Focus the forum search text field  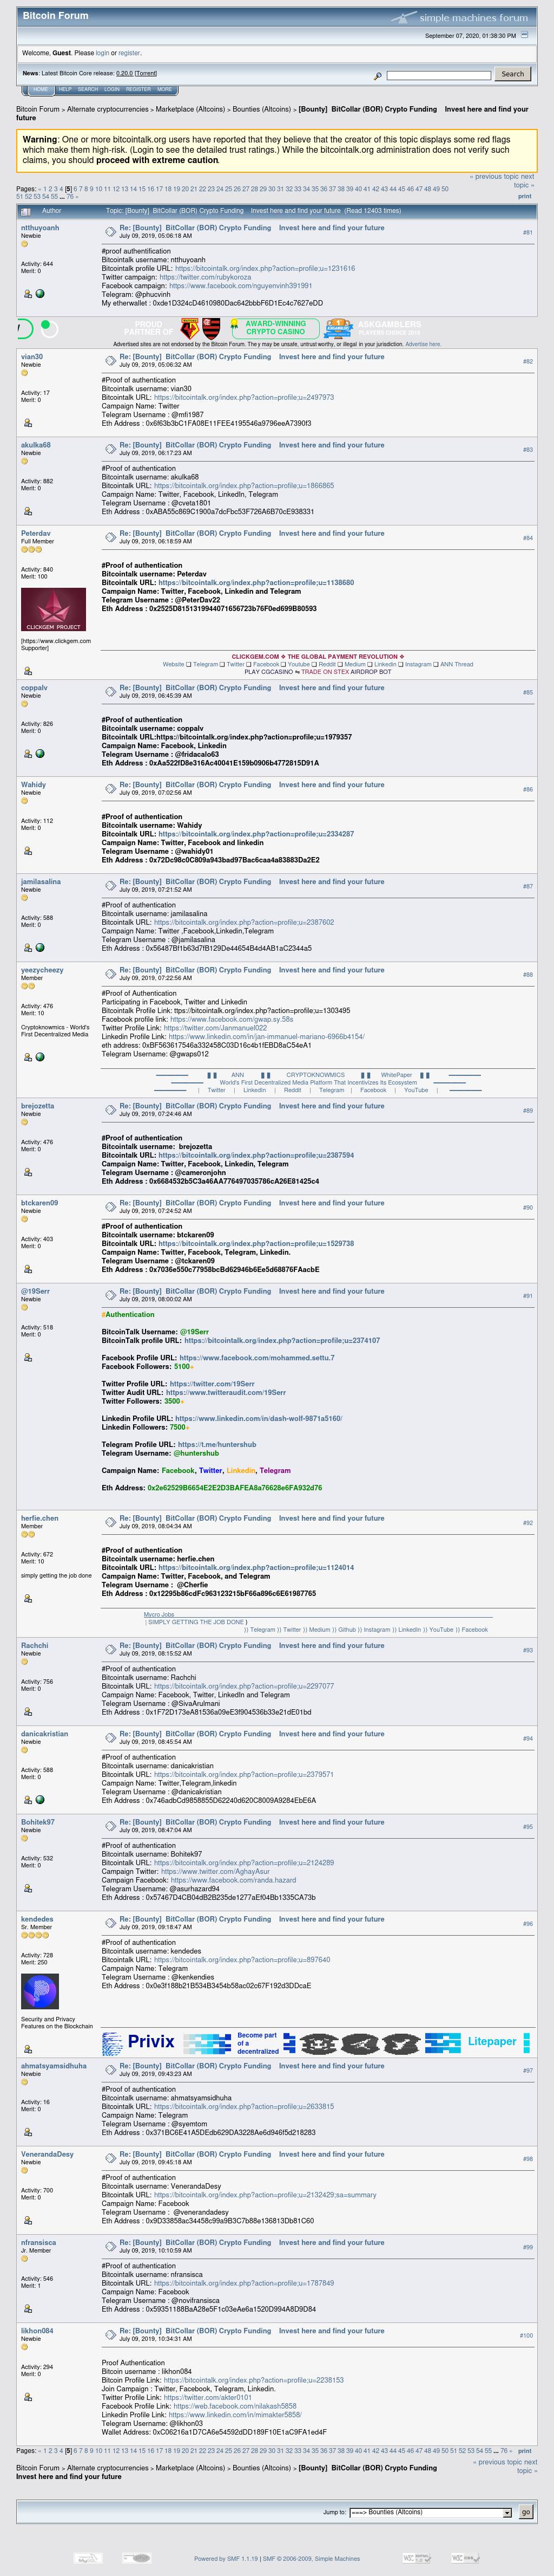438,75
